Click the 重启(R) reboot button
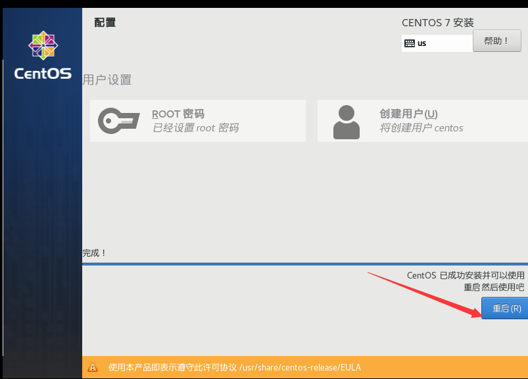The image size is (528, 379). (x=505, y=308)
